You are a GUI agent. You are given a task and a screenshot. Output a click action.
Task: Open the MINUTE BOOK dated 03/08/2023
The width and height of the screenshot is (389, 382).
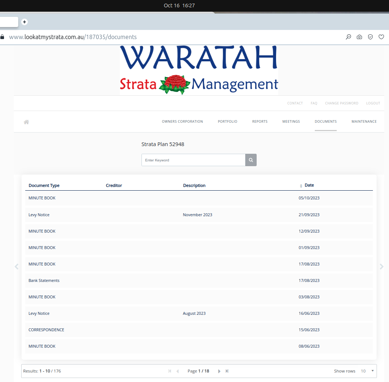coord(199,297)
